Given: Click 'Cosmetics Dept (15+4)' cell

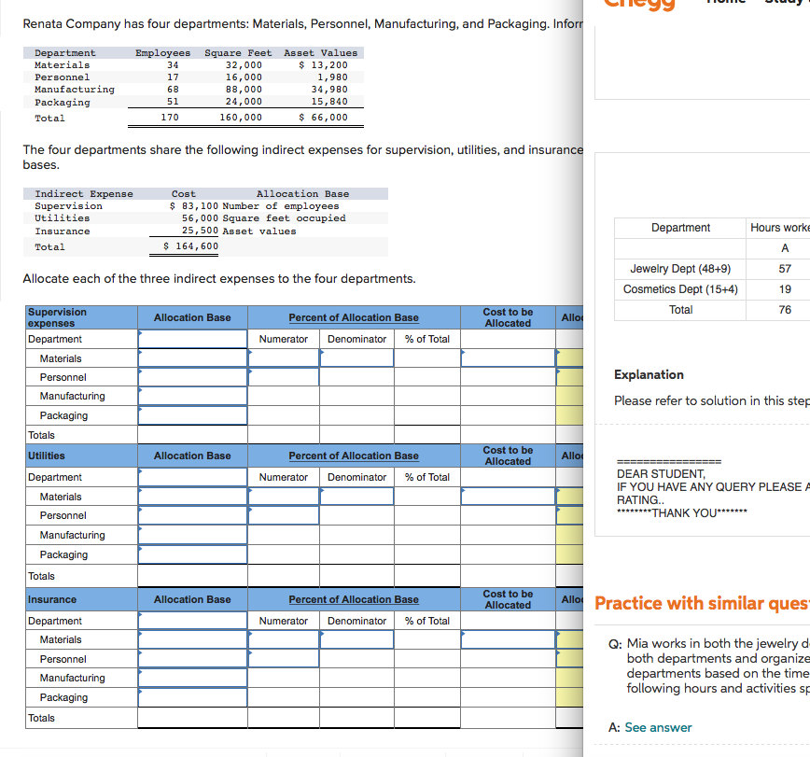Looking at the screenshot, I should point(680,289).
